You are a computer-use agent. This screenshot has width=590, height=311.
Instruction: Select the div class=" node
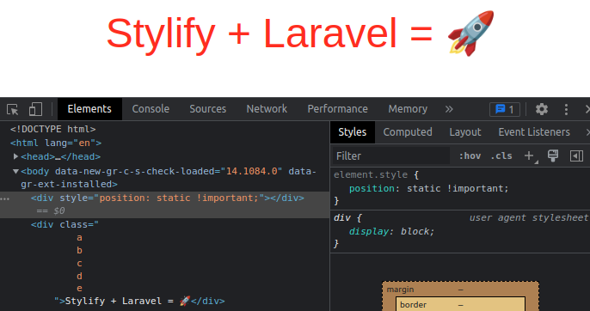(65, 224)
